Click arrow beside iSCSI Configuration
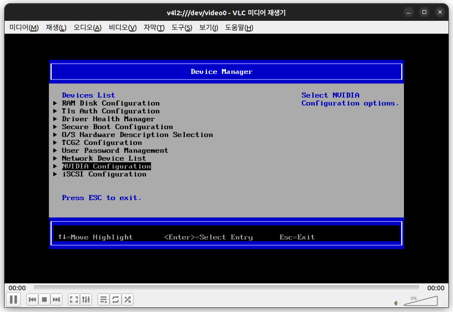The image size is (453, 312). pyautogui.click(x=55, y=174)
